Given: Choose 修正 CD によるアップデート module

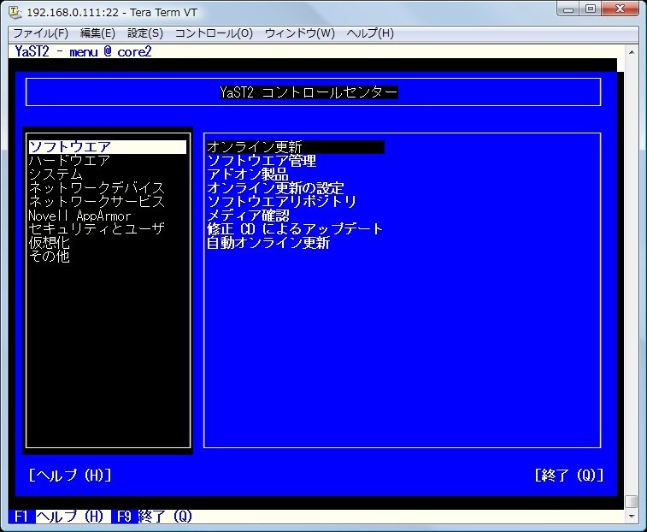Looking at the screenshot, I should (295, 229).
